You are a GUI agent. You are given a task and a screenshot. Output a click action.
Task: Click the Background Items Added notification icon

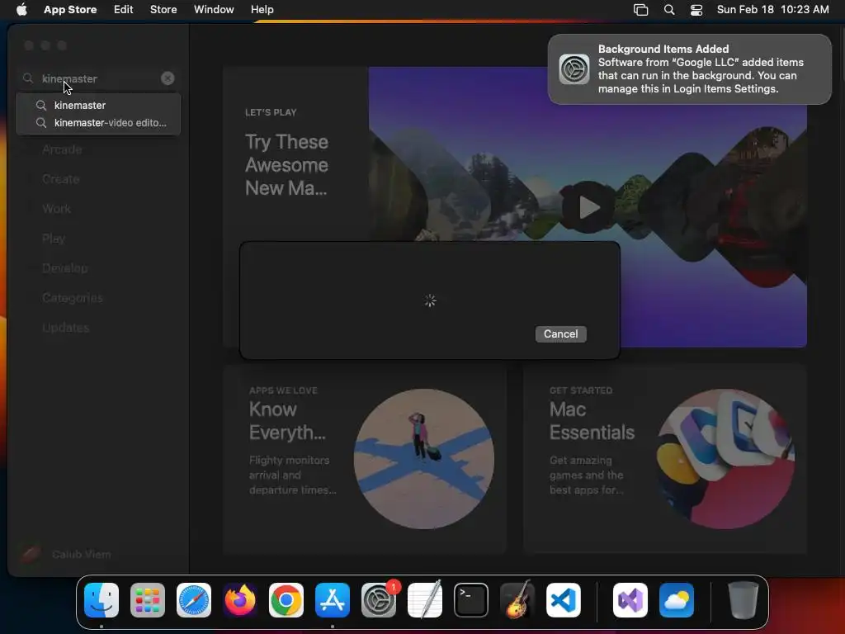(574, 69)
